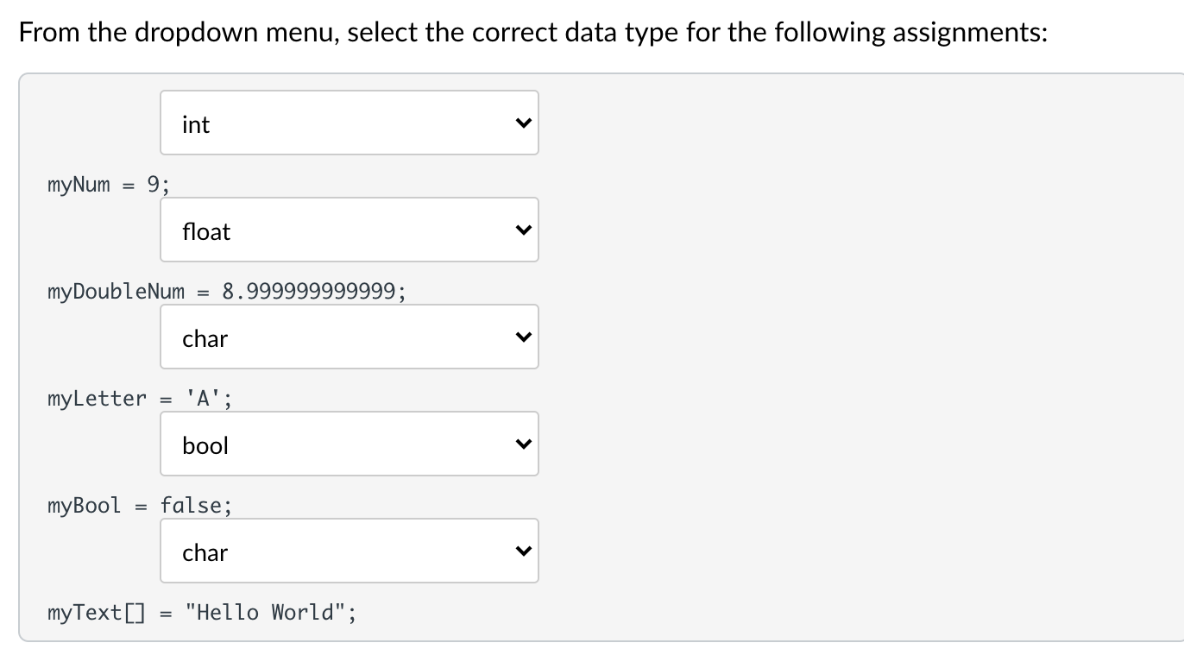Image resolution: width=1184 pixels, height=668 pixels.
Task: Open the float data type dropdown
Action: [349, 230]
